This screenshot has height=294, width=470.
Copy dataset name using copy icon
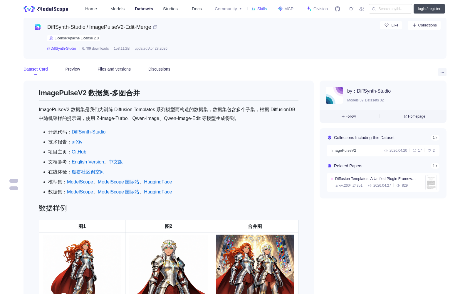point(155,27)
